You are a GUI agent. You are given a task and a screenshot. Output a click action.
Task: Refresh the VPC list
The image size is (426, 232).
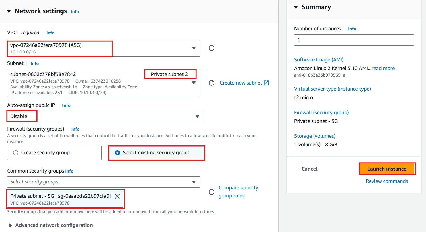[x=212, y=48]
